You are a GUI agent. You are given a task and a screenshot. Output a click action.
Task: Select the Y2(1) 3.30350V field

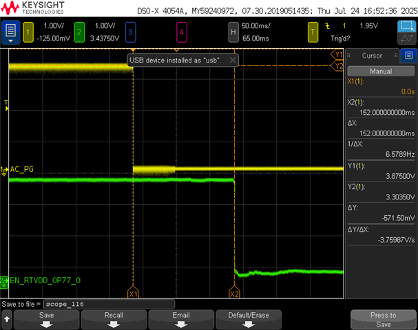pos(381,192)
